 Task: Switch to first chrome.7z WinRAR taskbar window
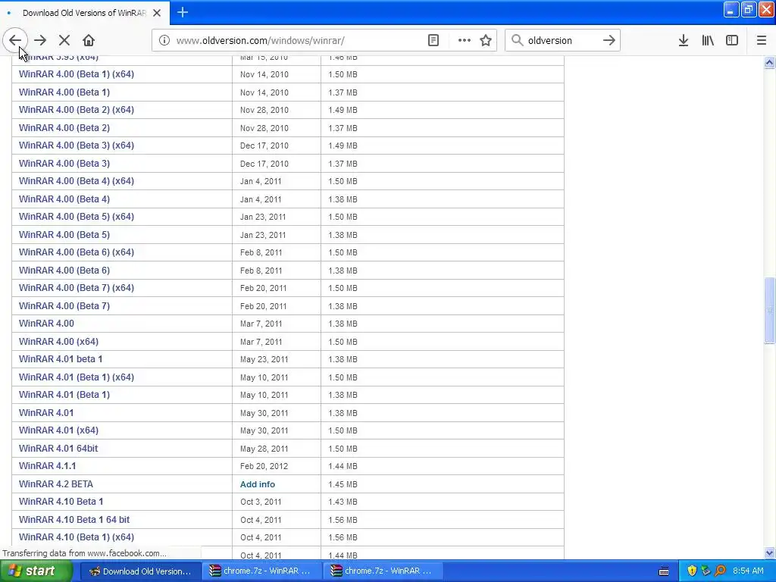[261, 571]
